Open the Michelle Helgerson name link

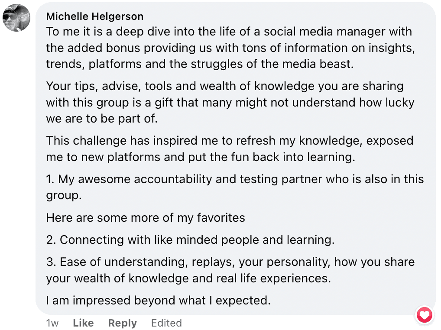[95, 16]
